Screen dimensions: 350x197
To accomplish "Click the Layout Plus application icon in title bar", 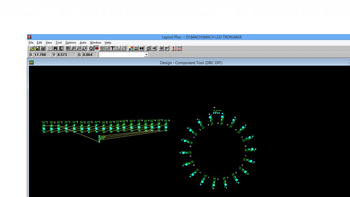I will [29, 37].
